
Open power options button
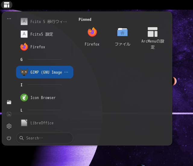click(9, 138)
